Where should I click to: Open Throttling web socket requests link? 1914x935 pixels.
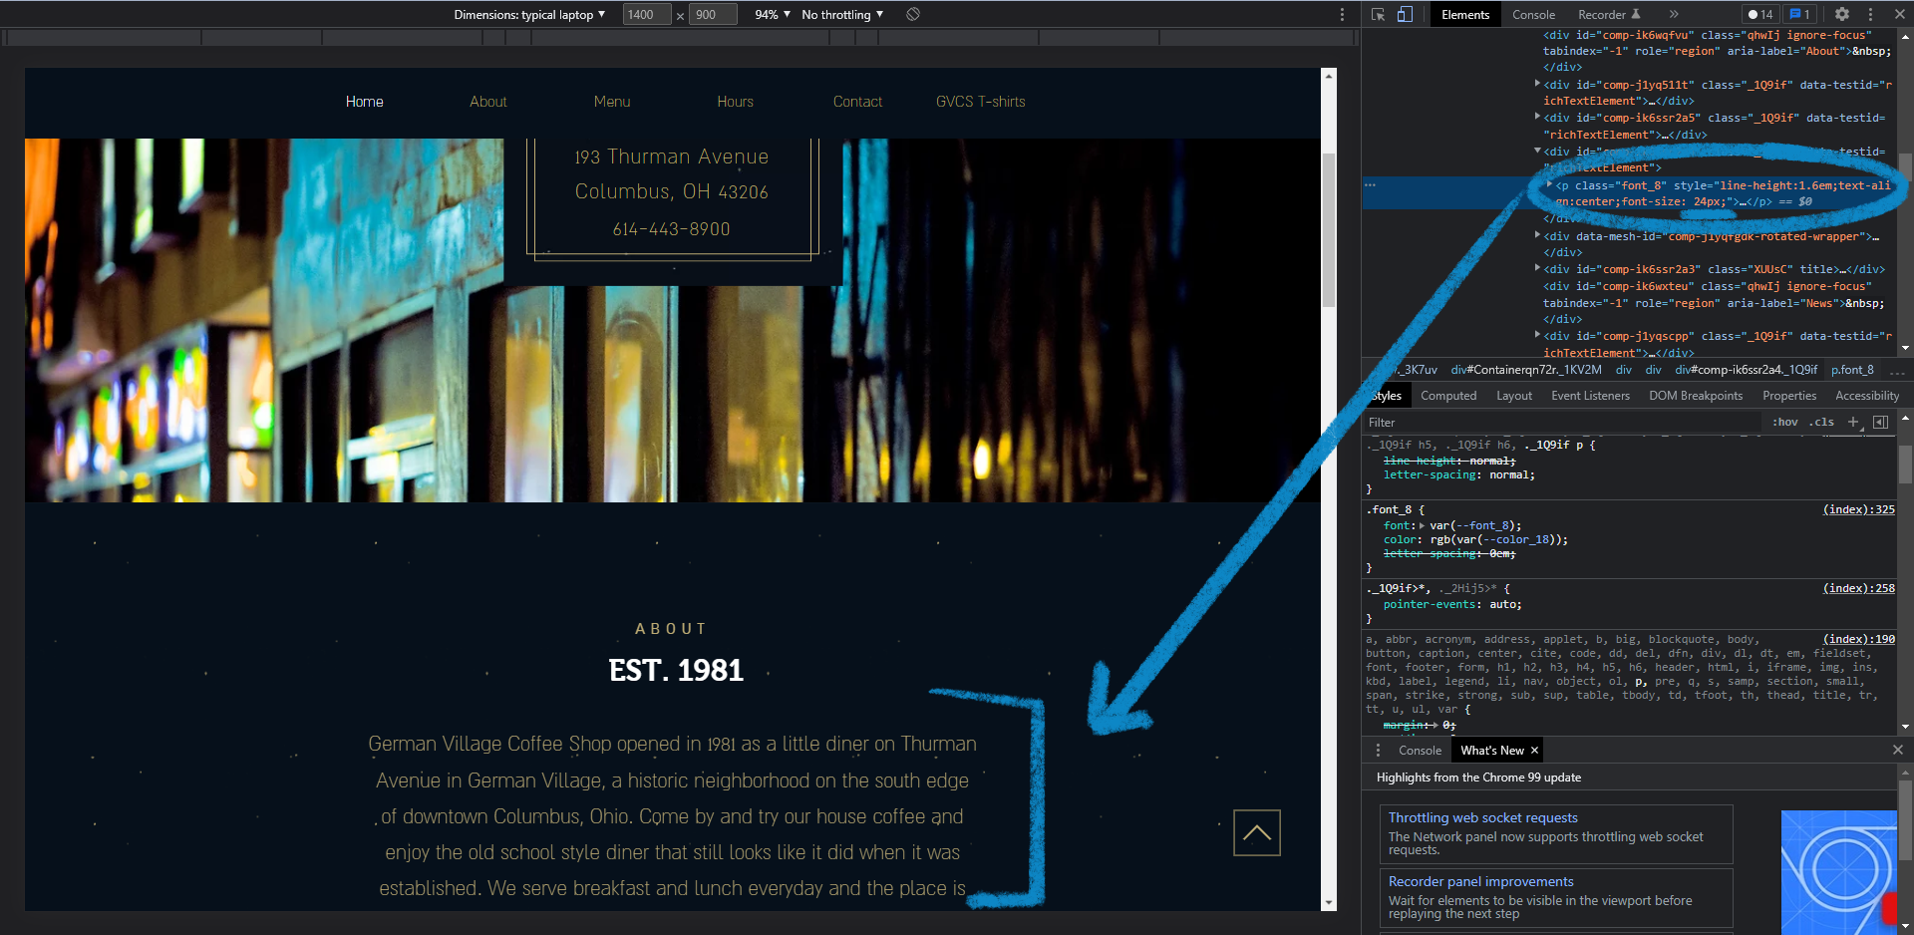[x=1482, y=817]
